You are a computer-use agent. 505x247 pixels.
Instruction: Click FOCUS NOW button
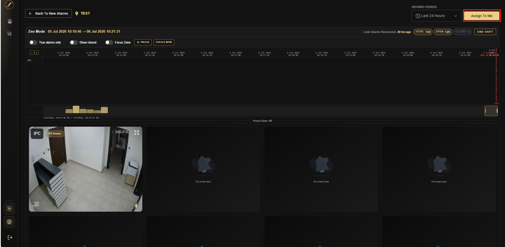[x=164, y=42]
